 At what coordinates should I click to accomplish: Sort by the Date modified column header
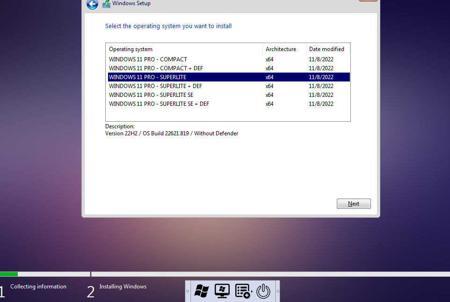click(x=328, y=49)
